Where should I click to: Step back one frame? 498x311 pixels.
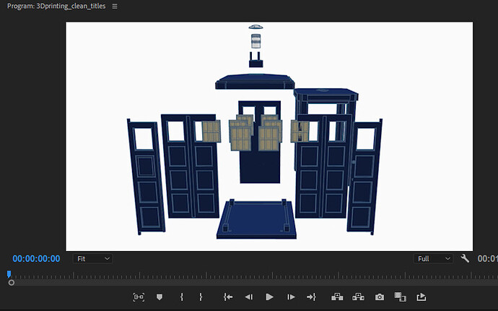click(248, 297)
